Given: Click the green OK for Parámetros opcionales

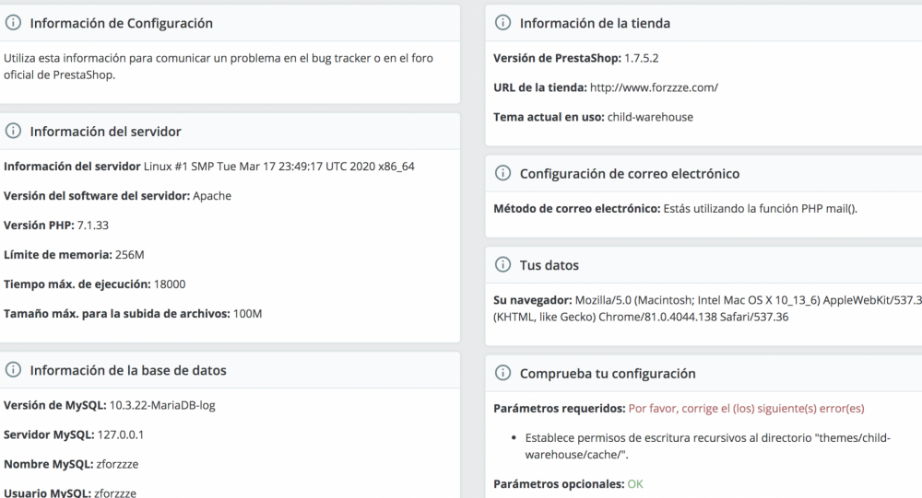Looking at the screenshot, I should coord(635,484).
